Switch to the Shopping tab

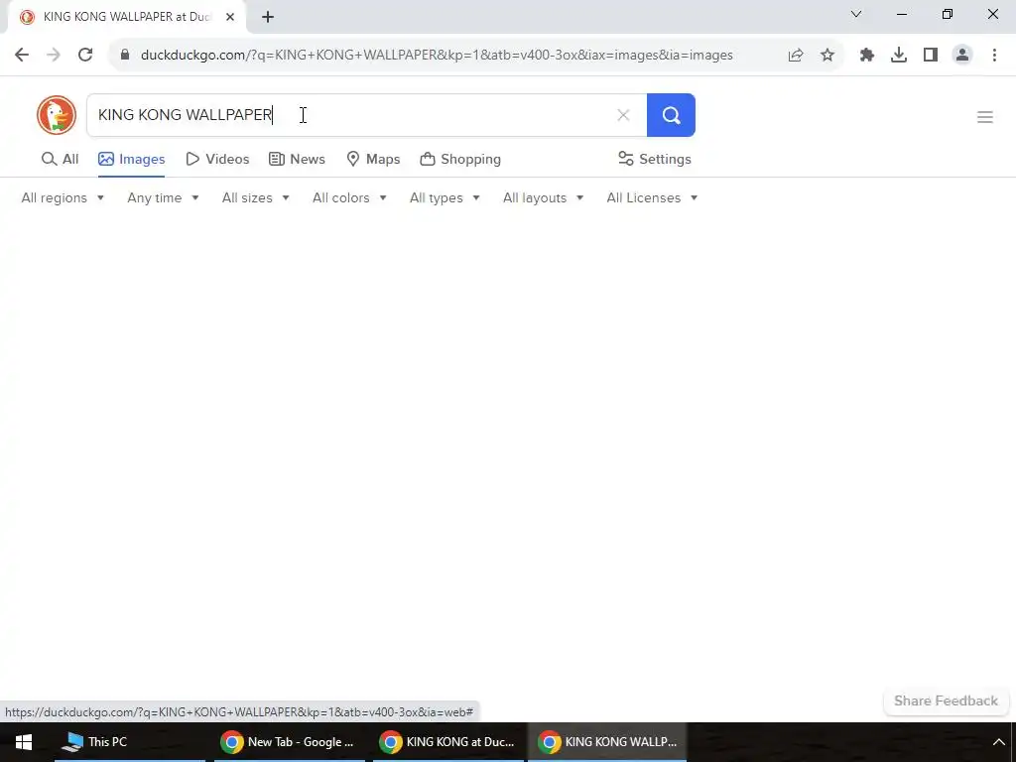tap(460, 159)
